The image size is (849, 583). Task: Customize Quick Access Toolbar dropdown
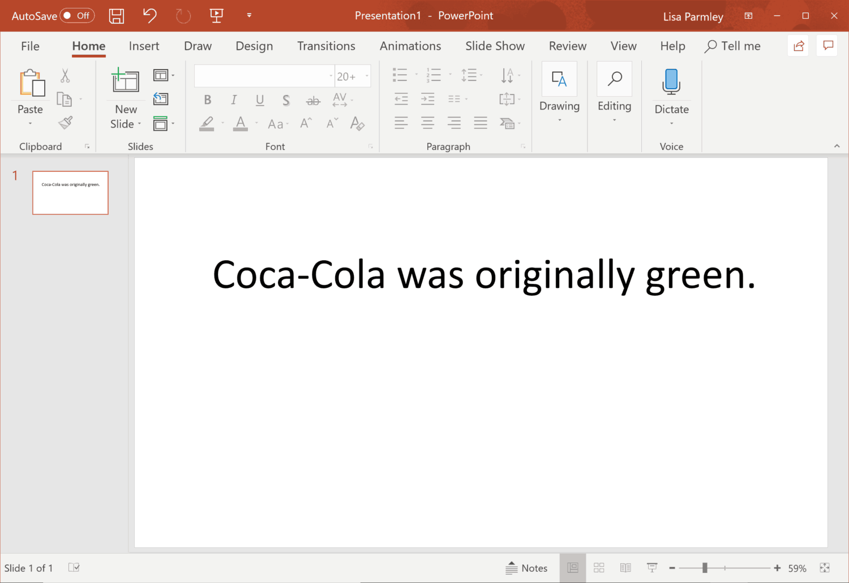click(249, 16)
